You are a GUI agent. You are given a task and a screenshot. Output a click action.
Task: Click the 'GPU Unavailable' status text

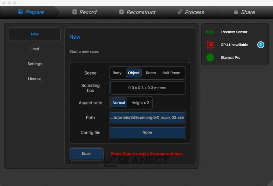click(x=234, y=45)
